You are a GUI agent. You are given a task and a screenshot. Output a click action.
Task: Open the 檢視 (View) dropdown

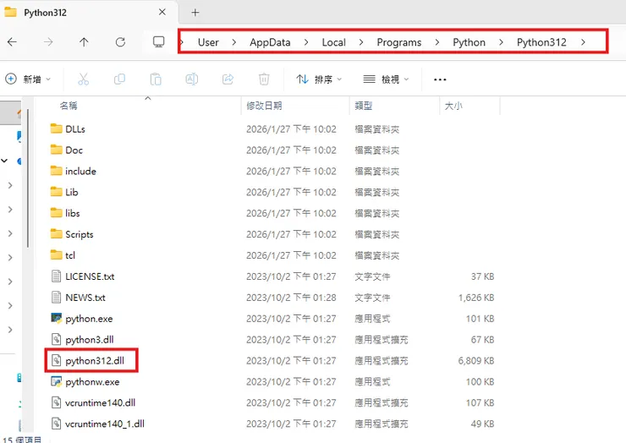[386, 79]
